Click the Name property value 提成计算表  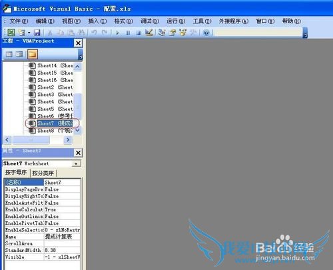[62, 237]
